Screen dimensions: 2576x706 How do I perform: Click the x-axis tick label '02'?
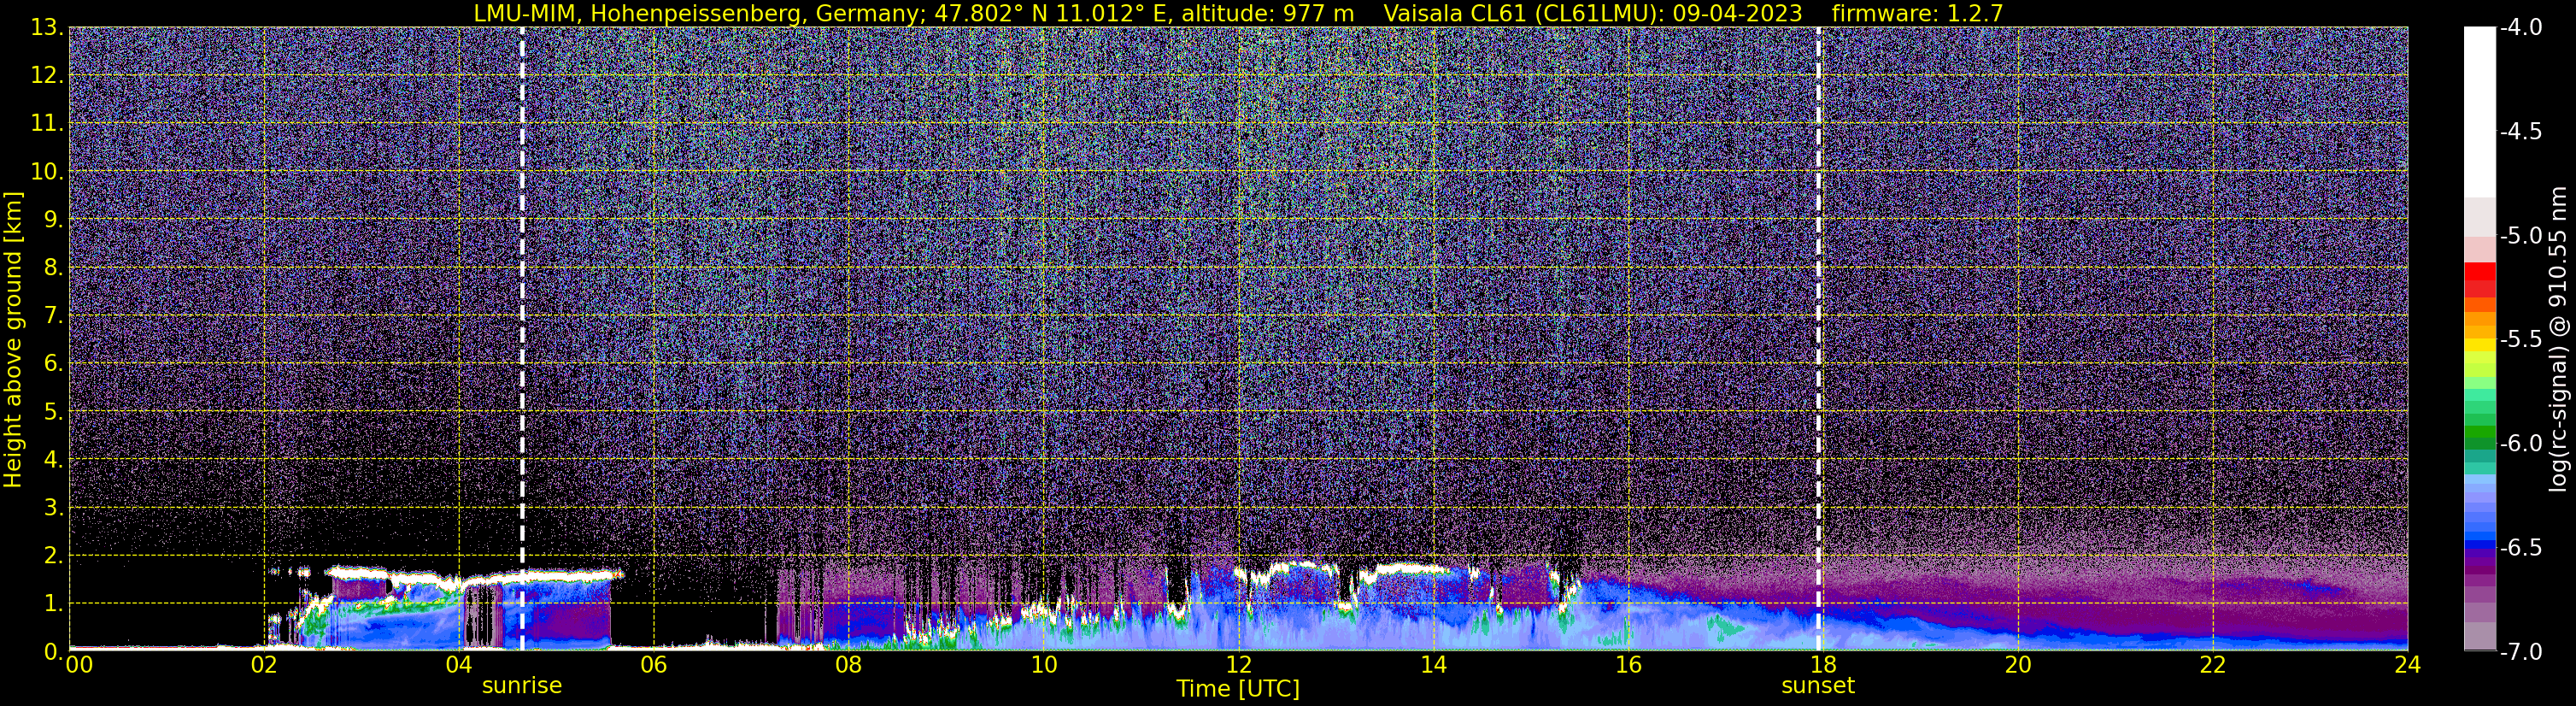(263, 665)
